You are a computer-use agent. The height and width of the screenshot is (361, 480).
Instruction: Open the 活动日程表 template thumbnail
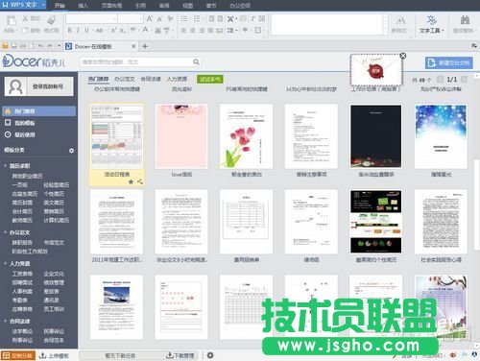click(x=117, y=136)
